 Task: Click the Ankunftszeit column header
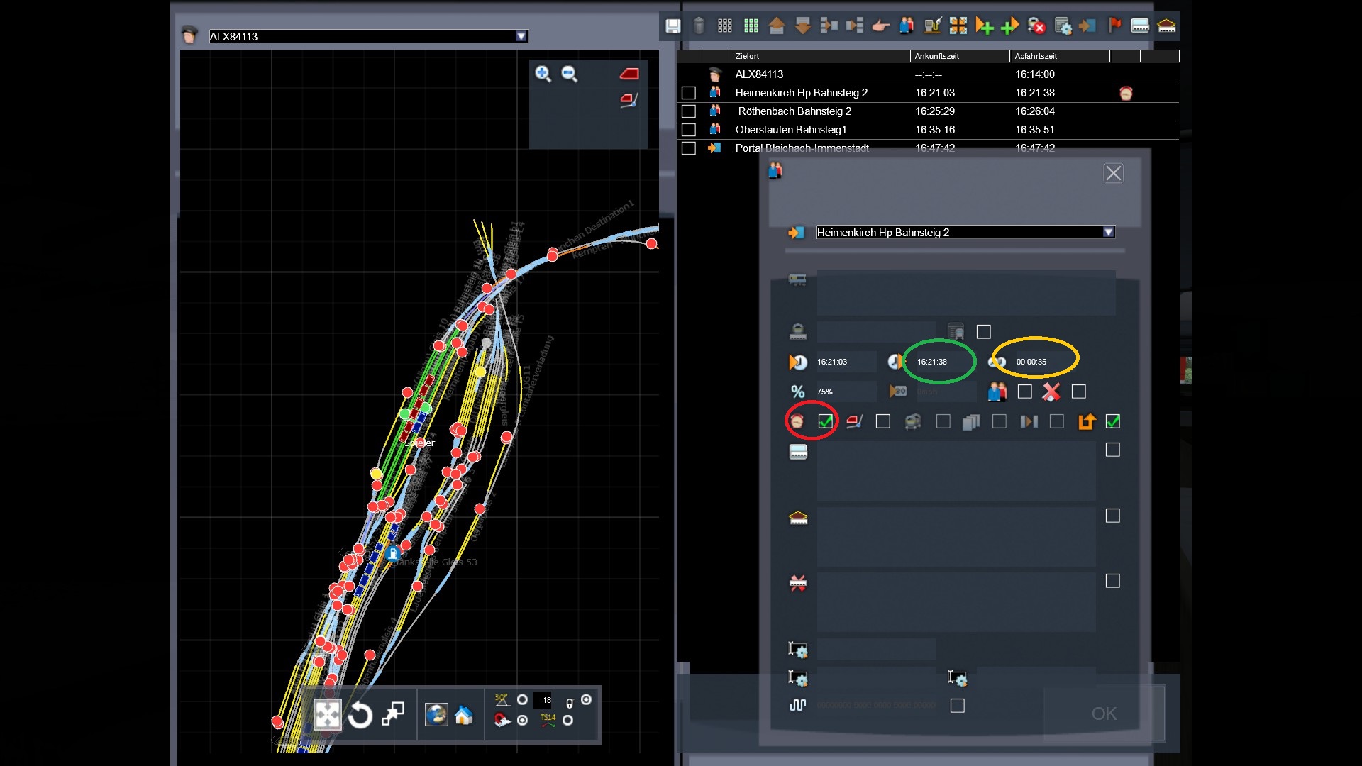point(936,56)
